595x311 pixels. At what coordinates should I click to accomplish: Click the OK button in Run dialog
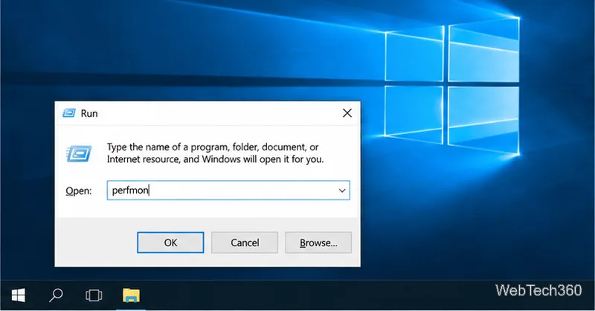tap(170, 243)
